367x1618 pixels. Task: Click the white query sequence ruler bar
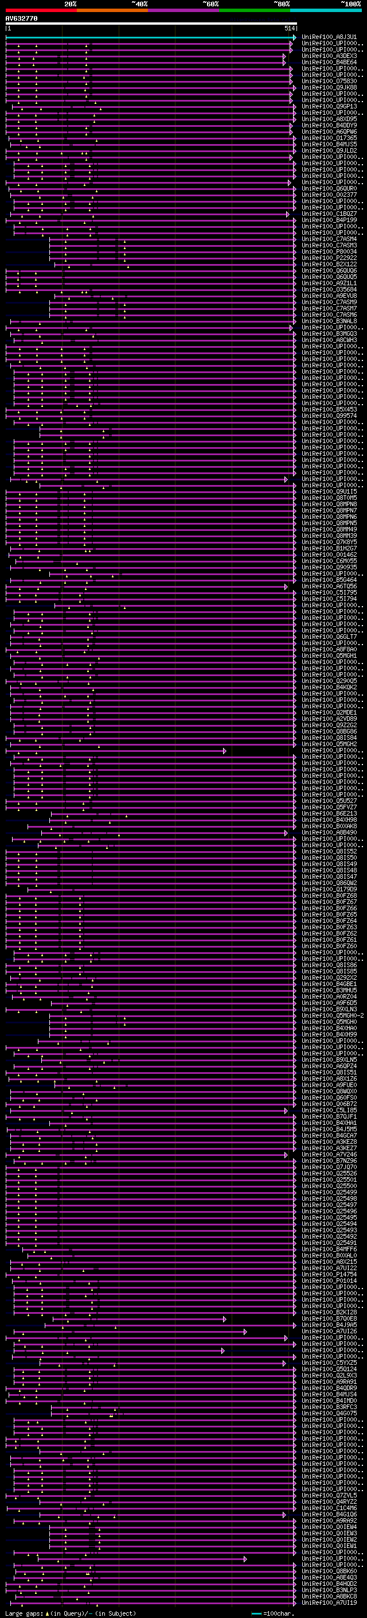[151, 24]
